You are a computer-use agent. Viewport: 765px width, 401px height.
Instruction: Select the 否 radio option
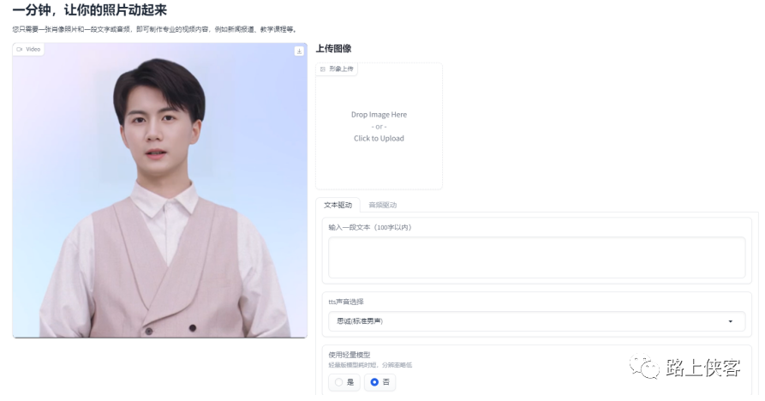pos(380,382)
